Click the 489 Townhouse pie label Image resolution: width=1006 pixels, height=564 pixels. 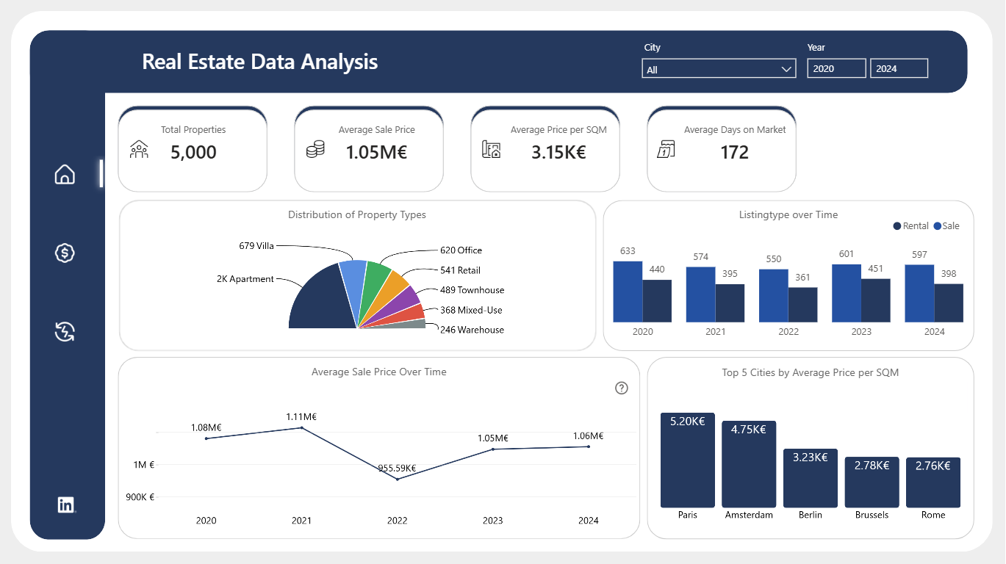point(473,290)
